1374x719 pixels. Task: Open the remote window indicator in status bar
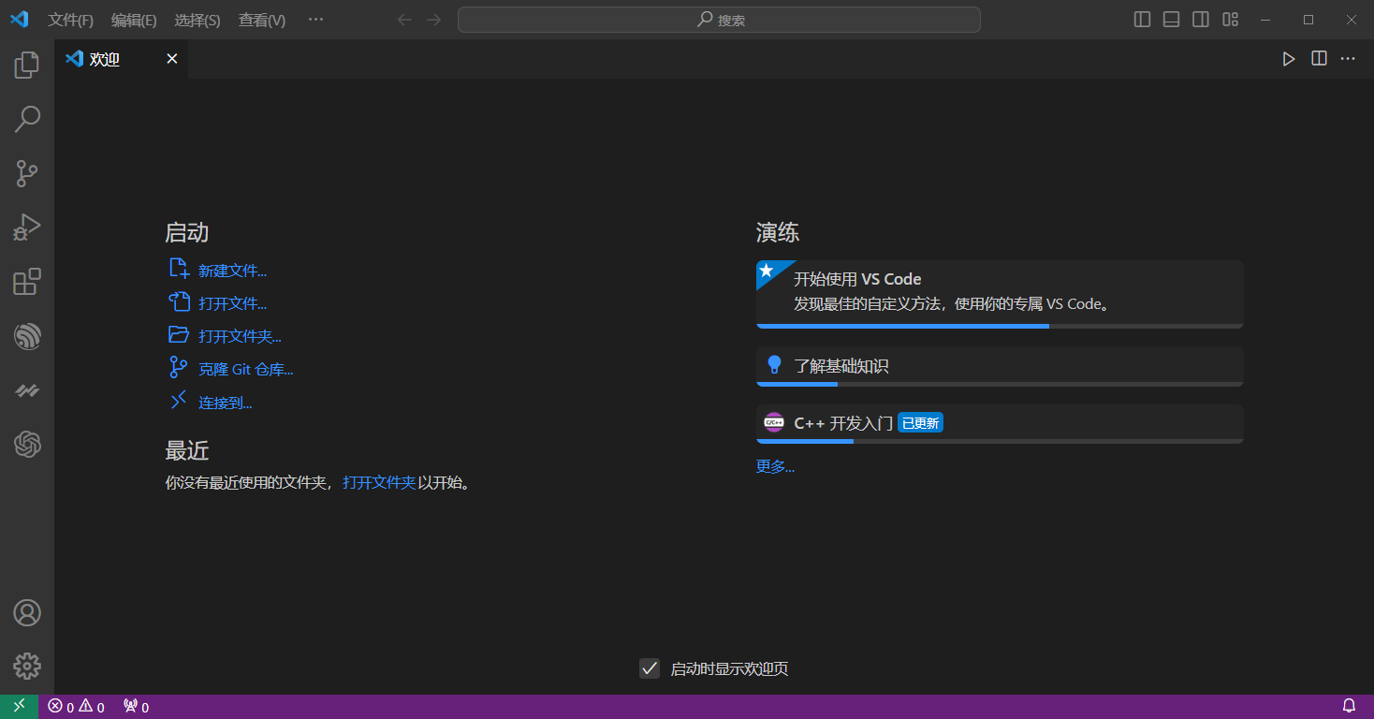pos(19,707)
